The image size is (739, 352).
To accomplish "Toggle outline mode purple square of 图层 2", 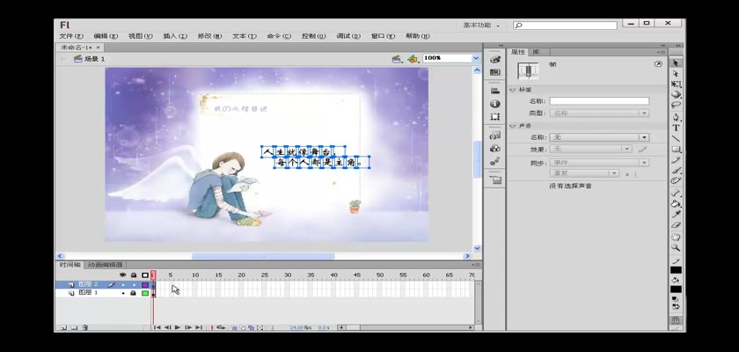I will point(145,284).
